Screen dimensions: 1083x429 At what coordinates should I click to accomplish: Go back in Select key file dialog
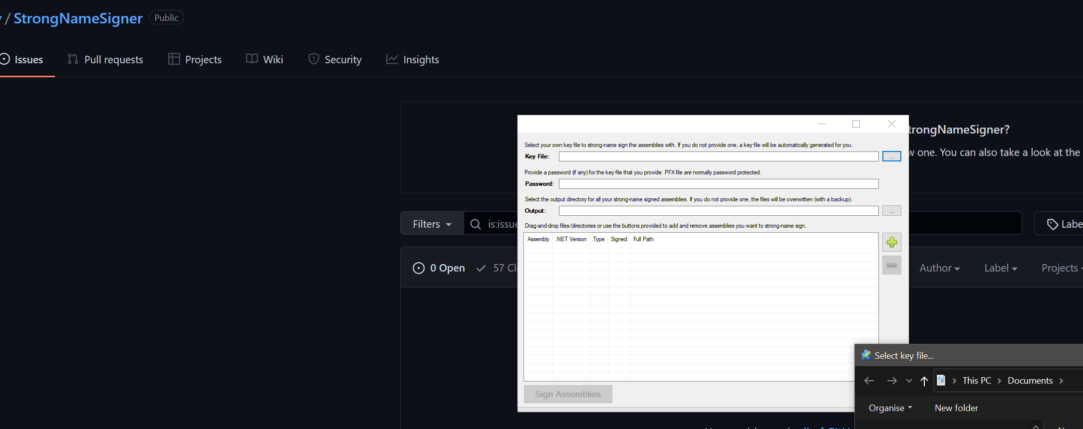click(869, 381)
